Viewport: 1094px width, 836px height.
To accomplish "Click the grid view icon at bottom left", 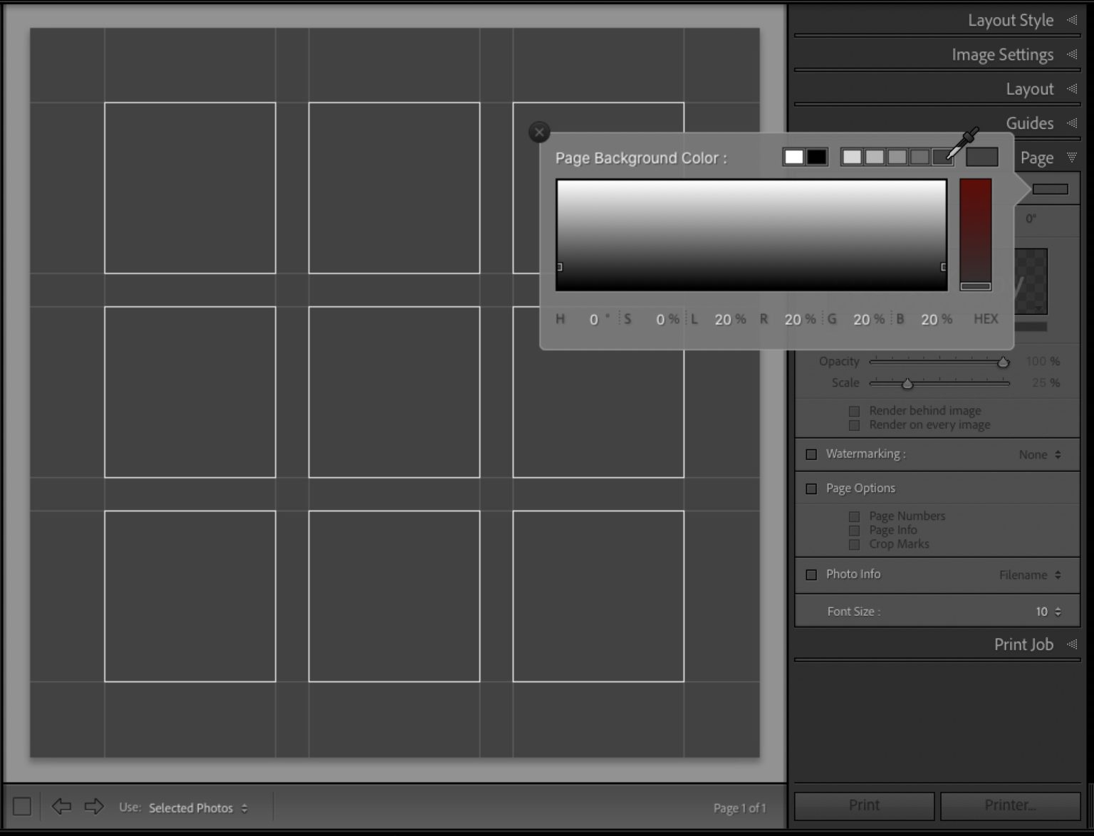I will pos(21,805).
